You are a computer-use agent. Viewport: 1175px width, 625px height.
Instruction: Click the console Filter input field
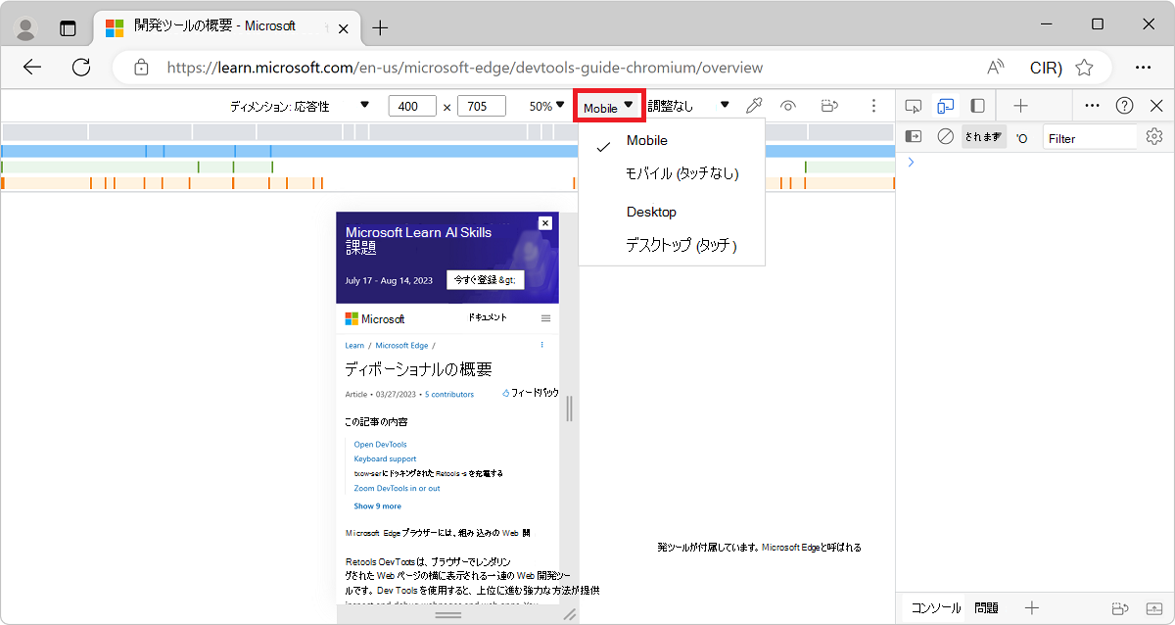point(1090,138)
